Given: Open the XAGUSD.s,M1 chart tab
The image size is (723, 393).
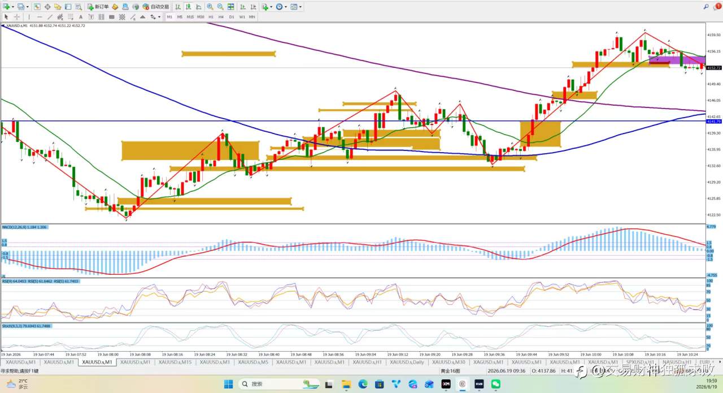Looking at the screenshot, I should pyautogui.click(x=488, y=362).
